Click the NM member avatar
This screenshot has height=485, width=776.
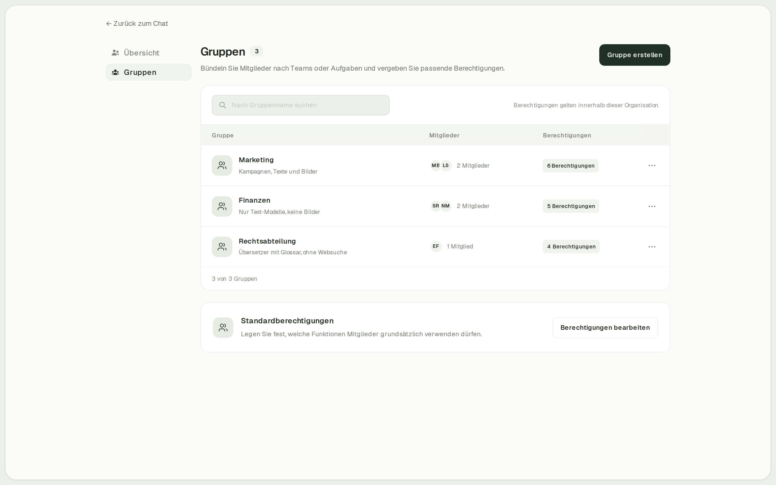[x=446, y=206]
